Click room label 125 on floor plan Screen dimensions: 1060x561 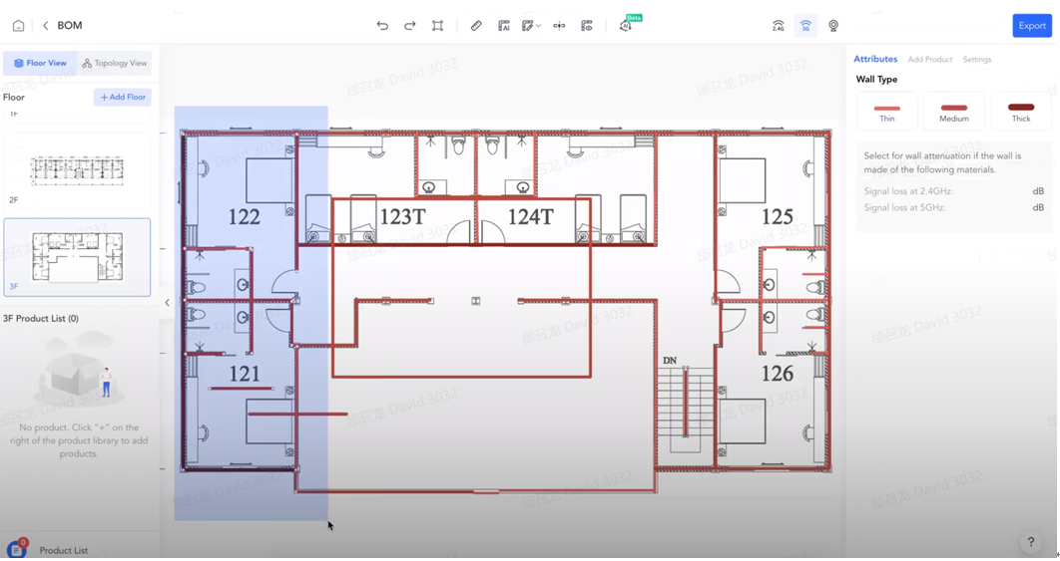777,216
